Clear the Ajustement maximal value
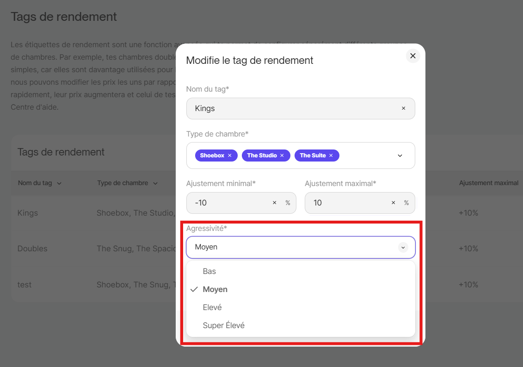This screenshot has width=523, height=367. (x=394, y=203)
